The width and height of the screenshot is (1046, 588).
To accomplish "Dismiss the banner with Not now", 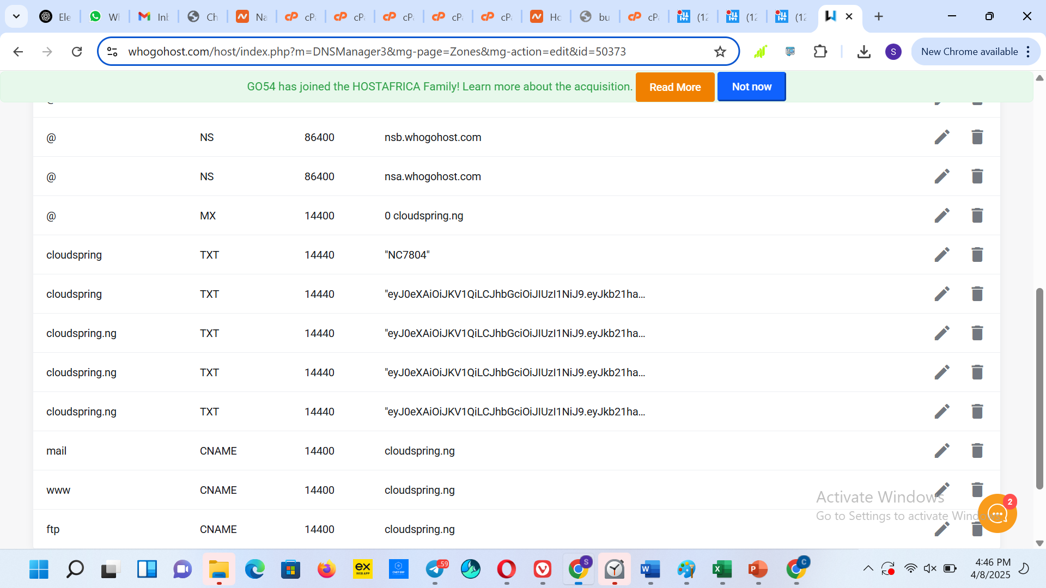I will tap(751, 87).
